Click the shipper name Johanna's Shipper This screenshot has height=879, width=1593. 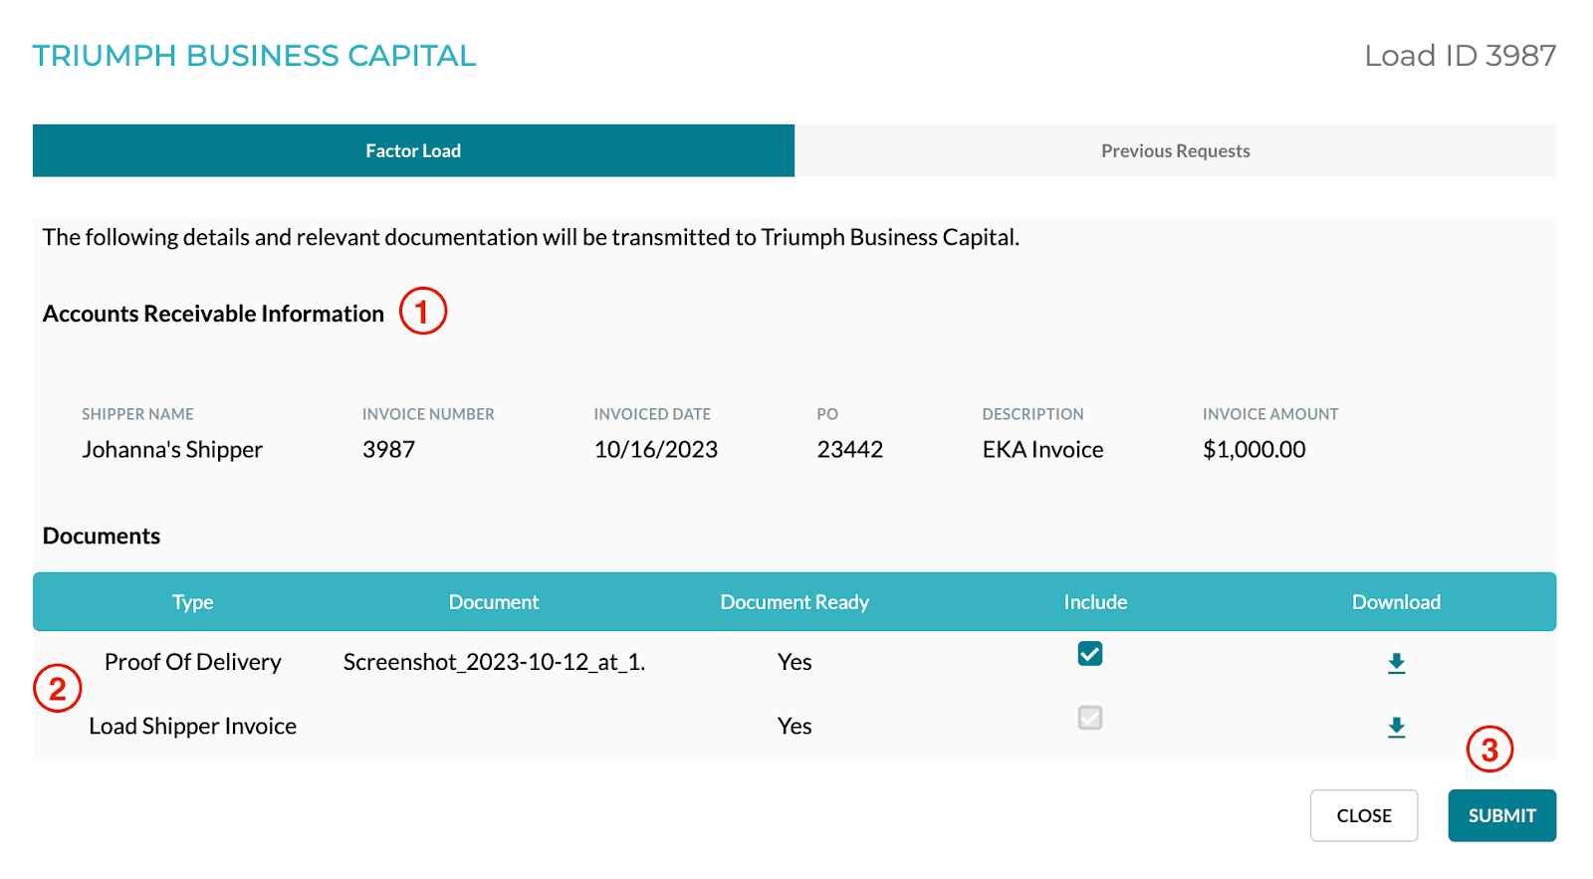pyautogui.click(x=172, y=450)
